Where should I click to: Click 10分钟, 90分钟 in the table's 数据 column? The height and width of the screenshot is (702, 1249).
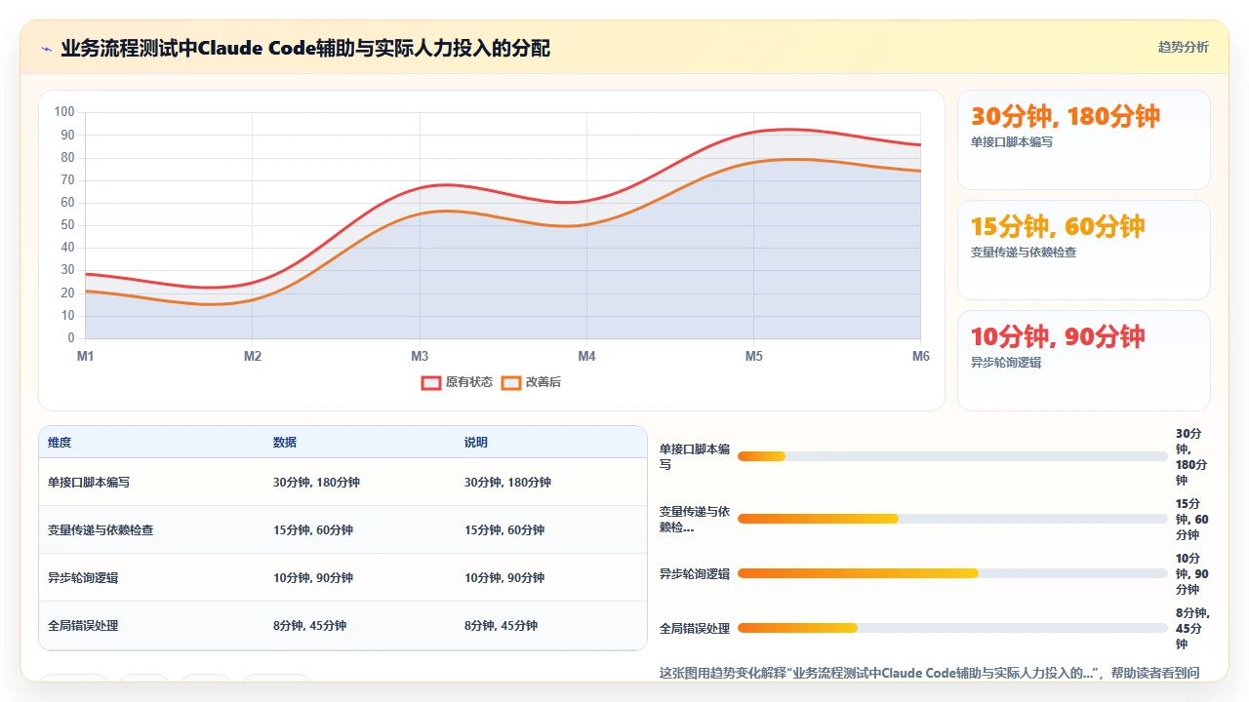[313, 578]
